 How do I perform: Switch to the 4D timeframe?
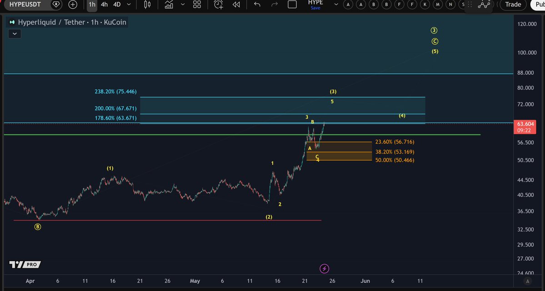click(x=117, y=5)
